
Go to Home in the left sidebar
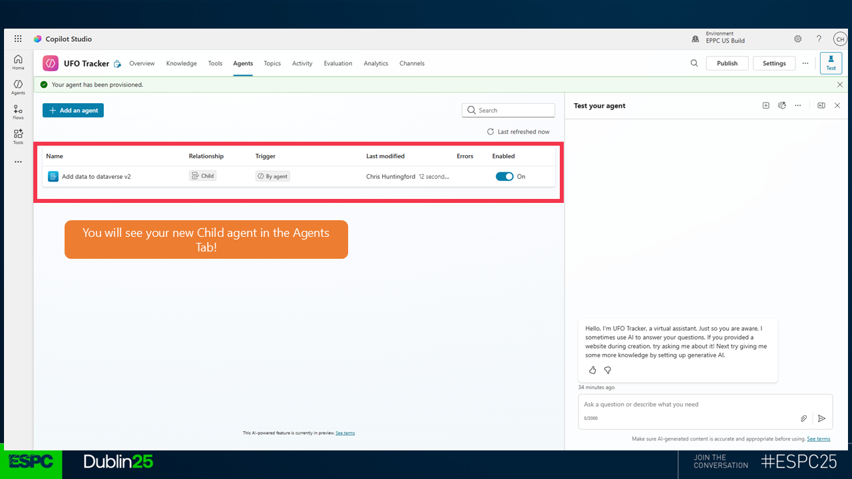(18, 62)
